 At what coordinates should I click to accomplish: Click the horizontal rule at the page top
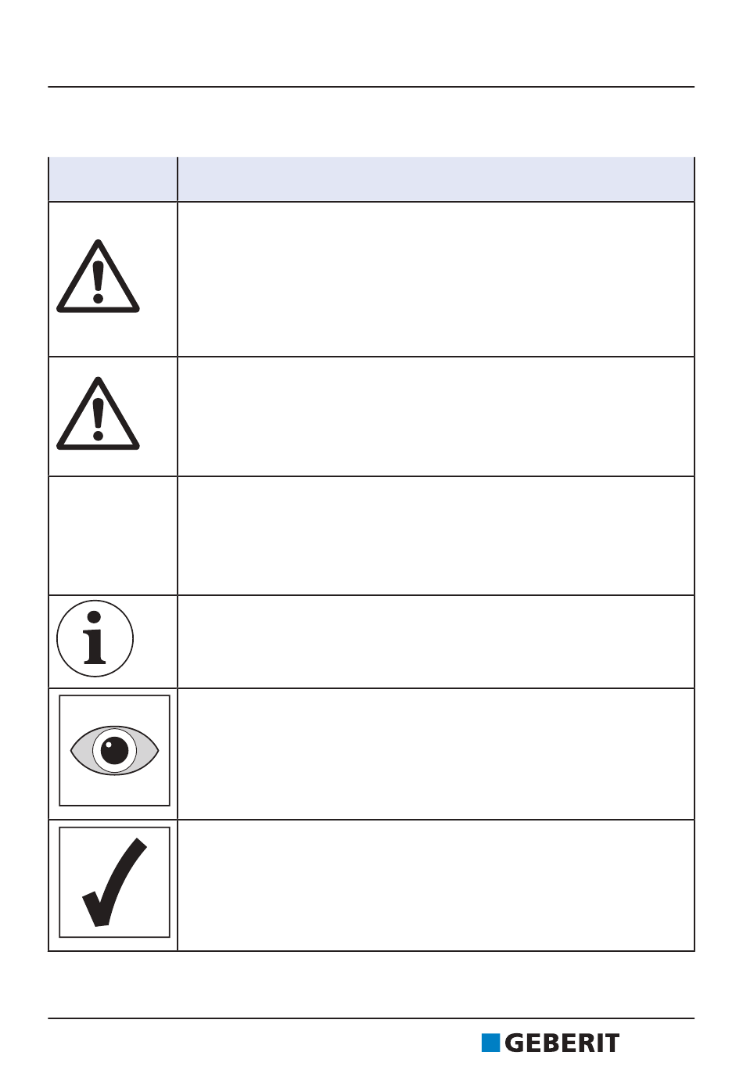coord(371,87)
